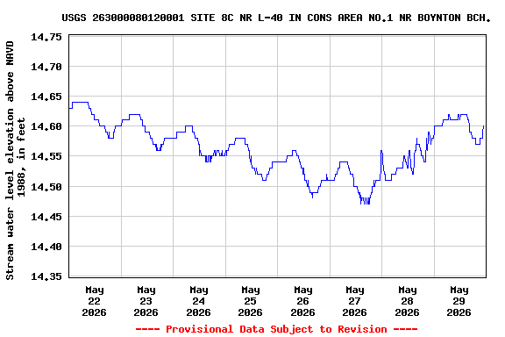This screenshot has width=505, height=337.
Task: Select the y-axis value 14.75
Action: pos(46,37)
